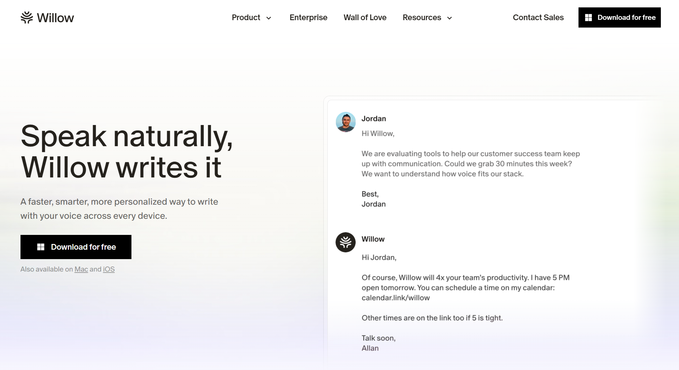
Task: Open the Product menu
Action: click(x=251, y=17)
